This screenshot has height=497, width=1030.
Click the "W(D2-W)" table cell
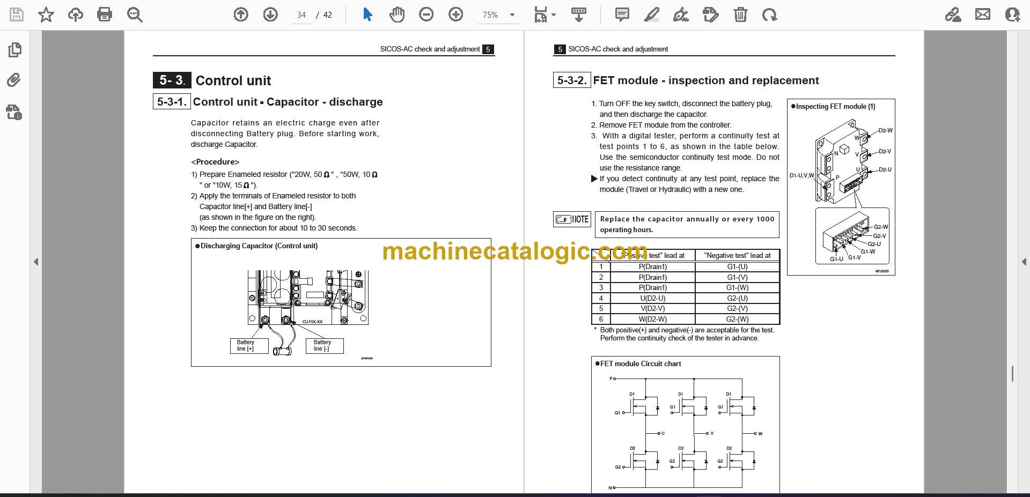point(653,319)
